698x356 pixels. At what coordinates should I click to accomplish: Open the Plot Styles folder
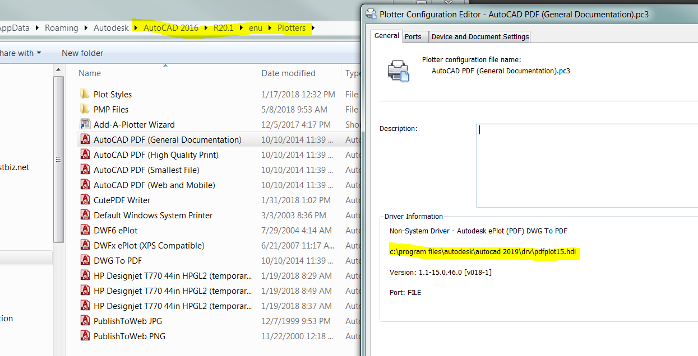point(113,94)
